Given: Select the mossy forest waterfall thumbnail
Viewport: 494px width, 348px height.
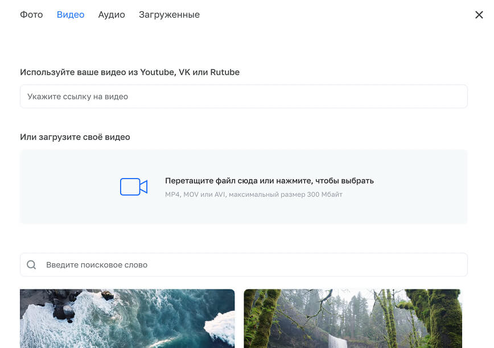Looking at the screenshot, I should 353,318.
